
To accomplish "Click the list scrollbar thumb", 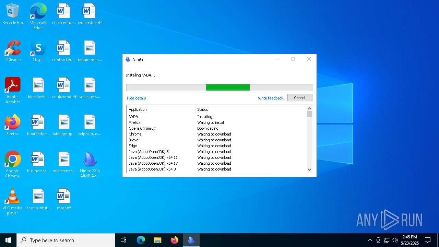I will click(310, 114).
